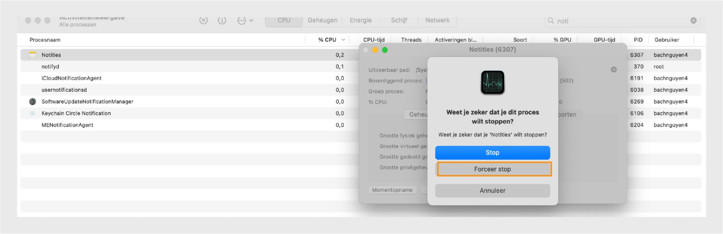The width and height of the screenshot is (723, 234).
Task: Click in the search field containing 'noti'
Action: [x=621, y=21]
